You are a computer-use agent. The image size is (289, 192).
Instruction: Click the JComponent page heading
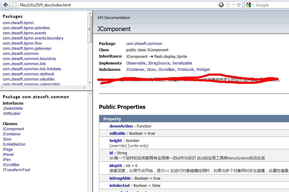tap(114, 29)
